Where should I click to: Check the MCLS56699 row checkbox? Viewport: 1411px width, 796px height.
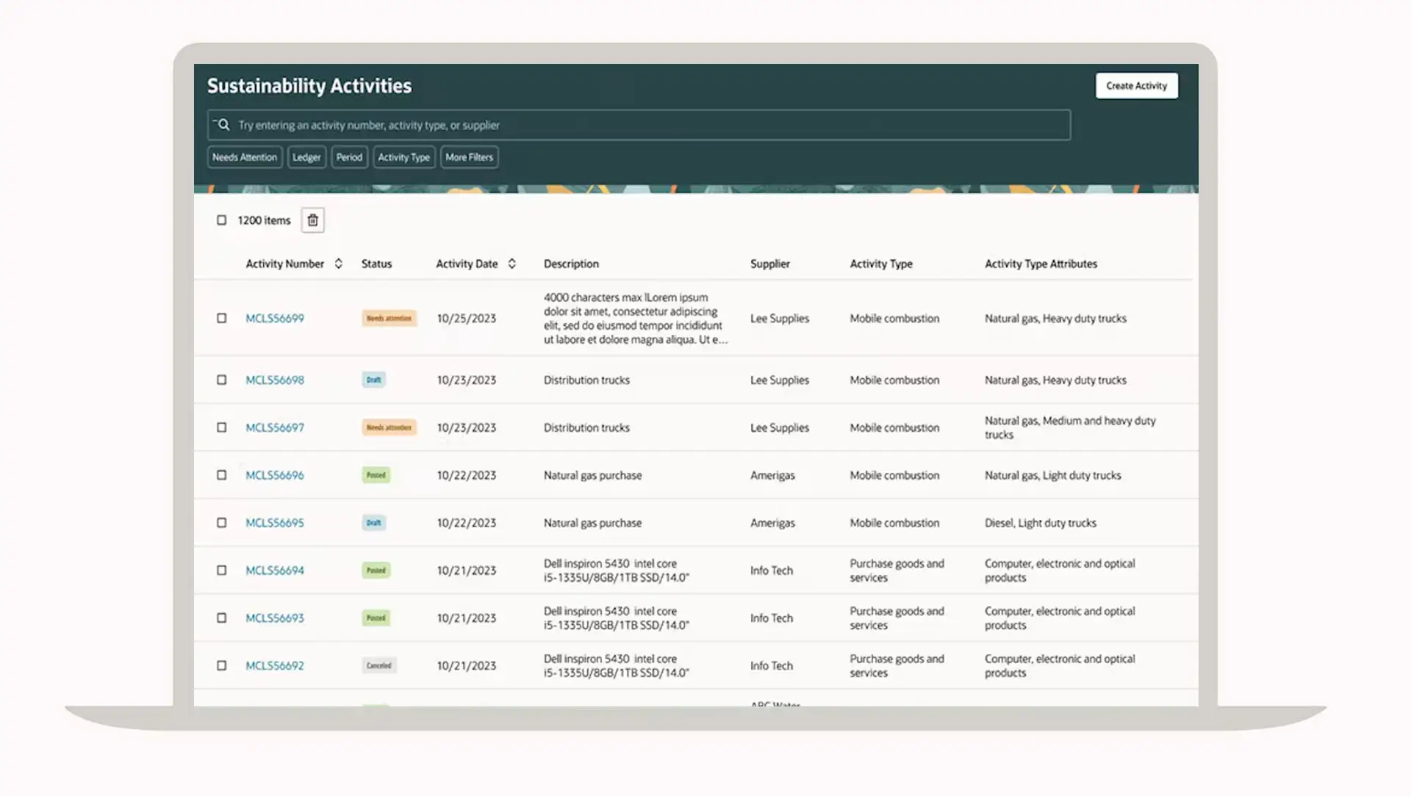(x=221, y=319)
